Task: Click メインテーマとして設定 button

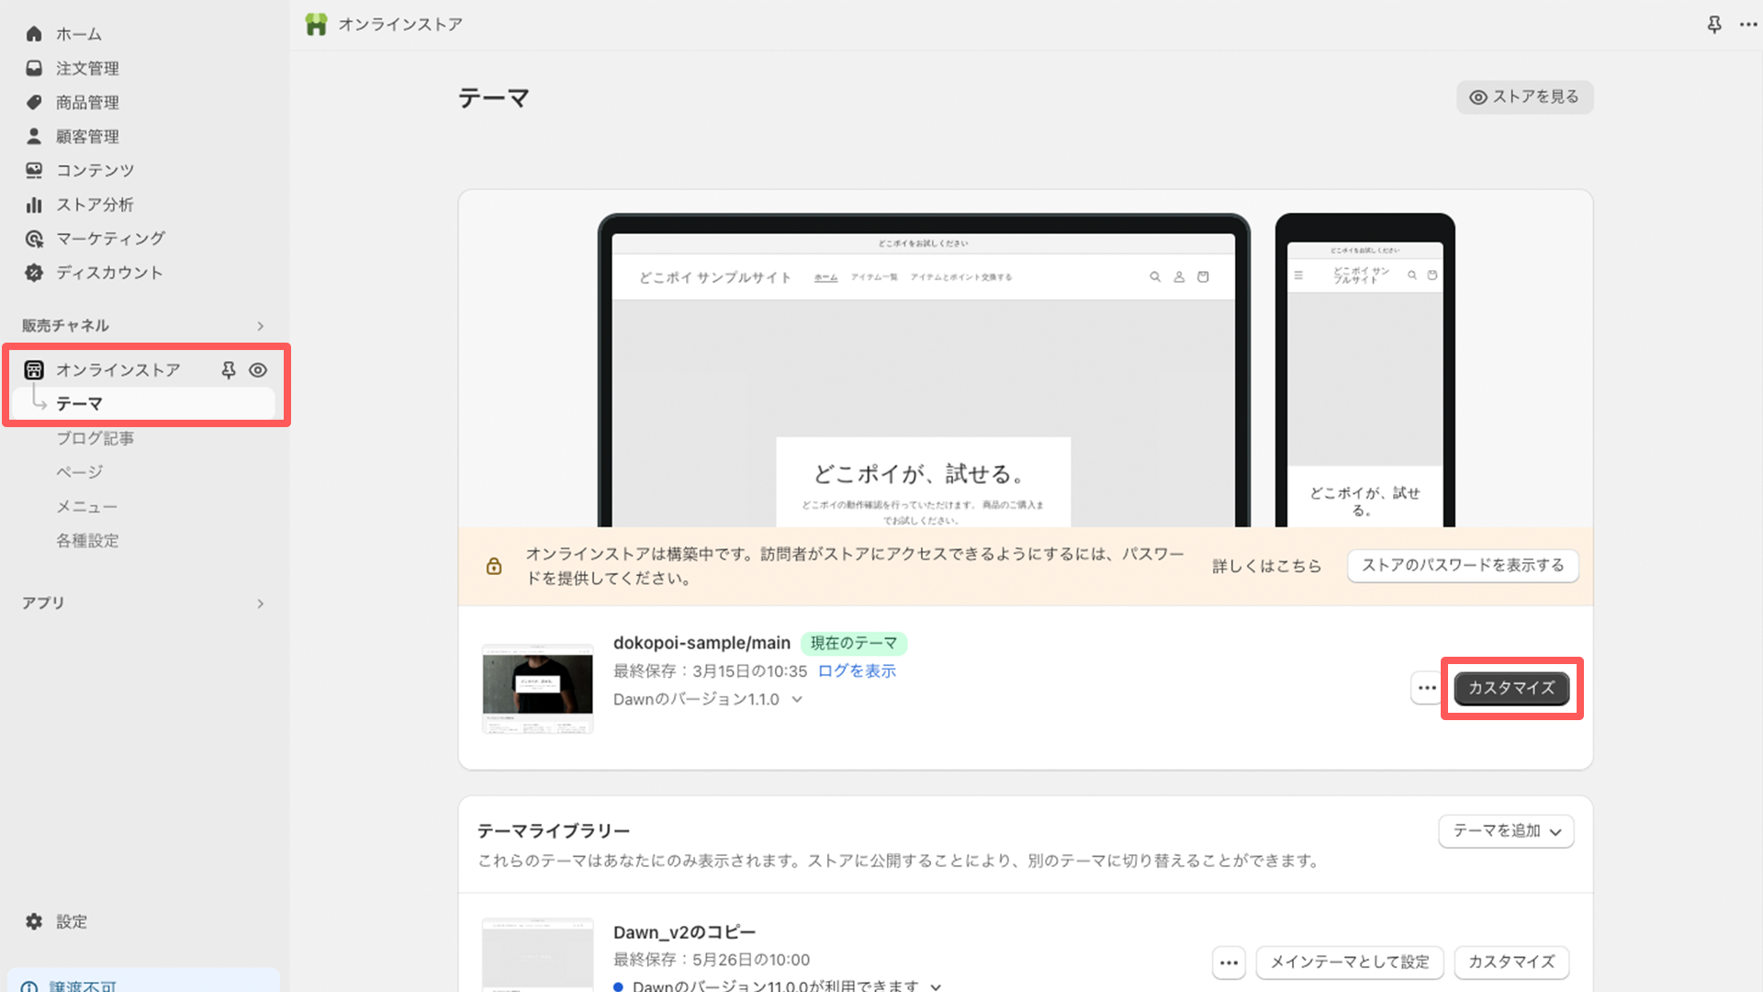Action: click(x=1350, y=963)
